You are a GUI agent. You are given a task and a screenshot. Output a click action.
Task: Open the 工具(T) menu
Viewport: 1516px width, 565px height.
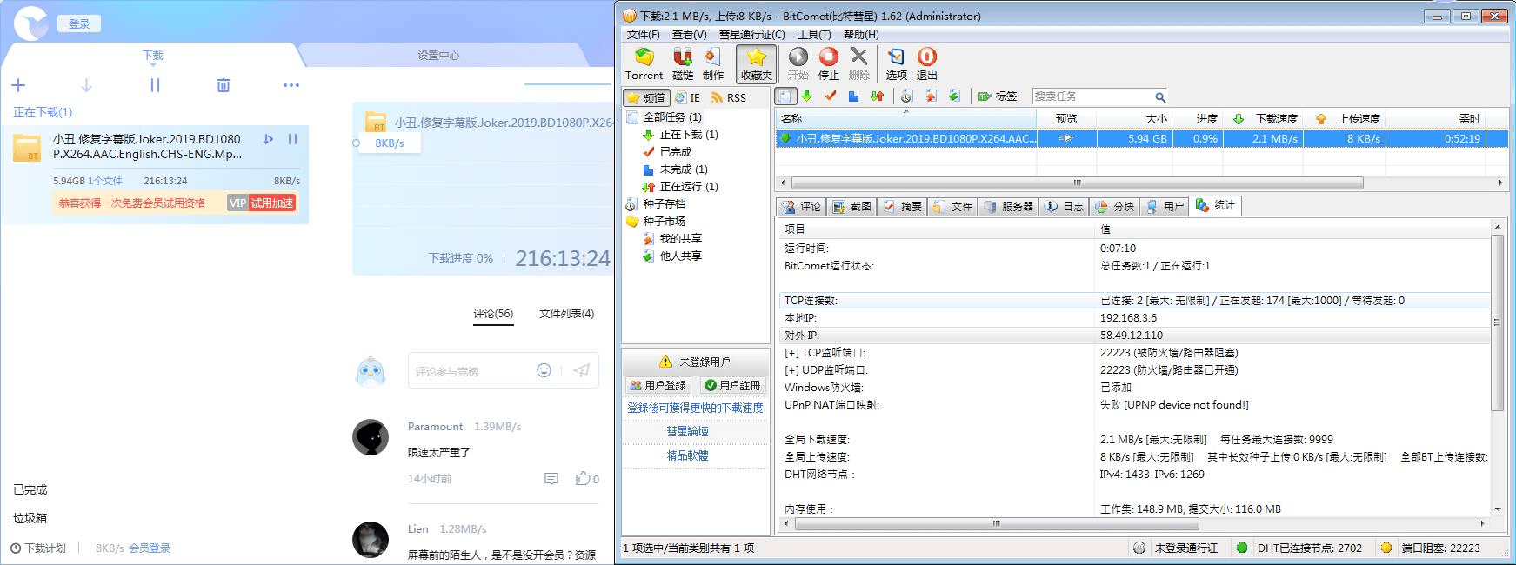(814, 35)
